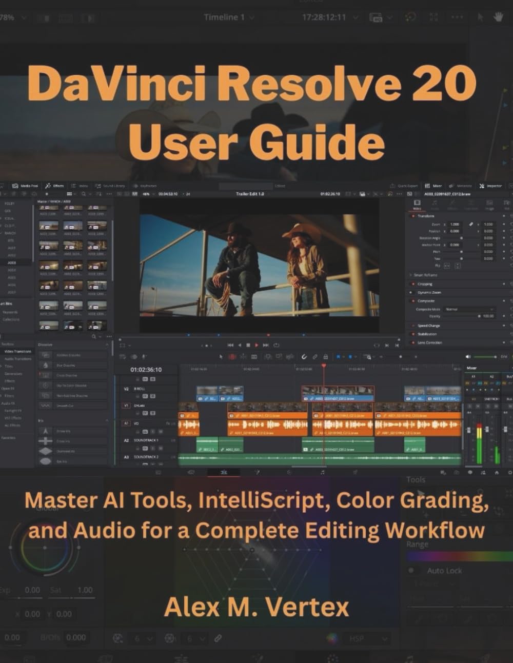Toggle position lock padlock icon
Screen dimensions: 513x663
point(326,356)
